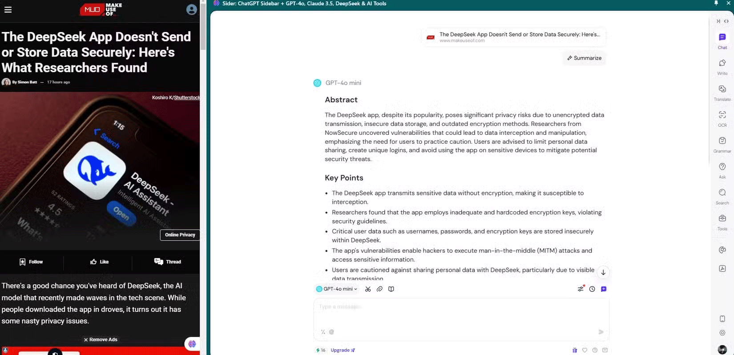The height and width of the screenshot is (355, 734).
Task: Click the prompts slash icon in message box
Action: pos(323,332)
